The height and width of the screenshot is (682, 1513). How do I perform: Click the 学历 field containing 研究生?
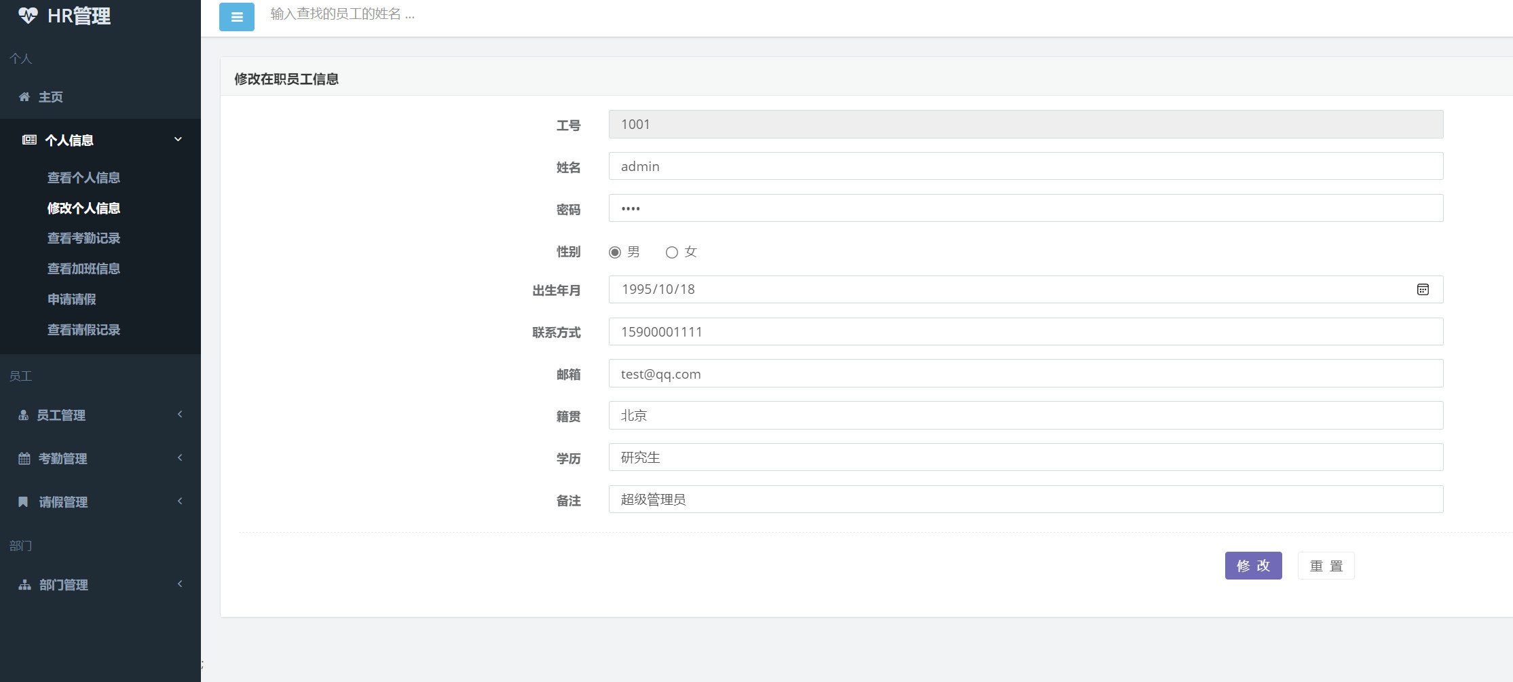coord(1026,457)
